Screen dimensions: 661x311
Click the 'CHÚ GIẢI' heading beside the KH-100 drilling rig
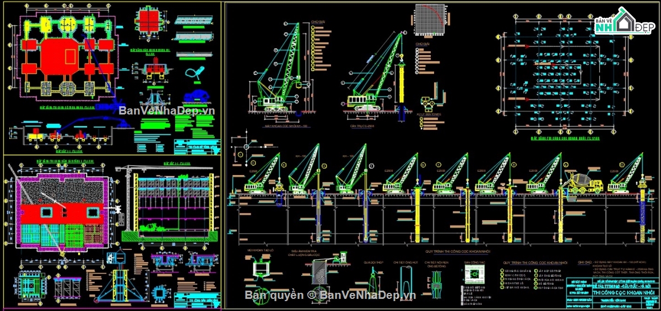[x=319, y=23]
